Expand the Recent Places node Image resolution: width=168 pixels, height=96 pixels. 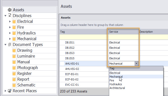click(x=5, y=91)
